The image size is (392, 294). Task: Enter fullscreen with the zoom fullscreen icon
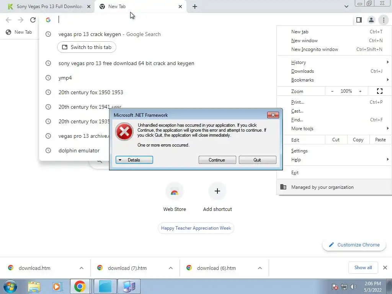379,91
